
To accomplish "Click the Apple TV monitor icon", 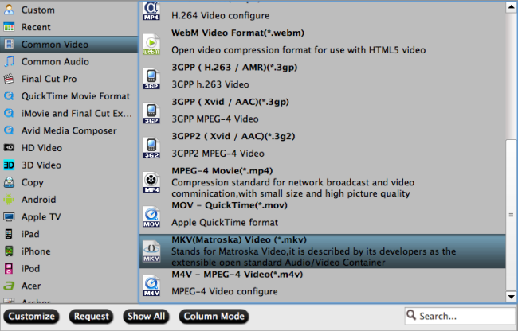I will pyautogui.click(x=9, y=217).
